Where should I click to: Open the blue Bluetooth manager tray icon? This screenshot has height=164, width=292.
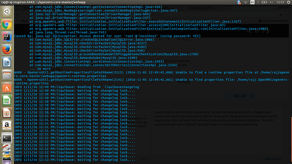click(239, 2)
